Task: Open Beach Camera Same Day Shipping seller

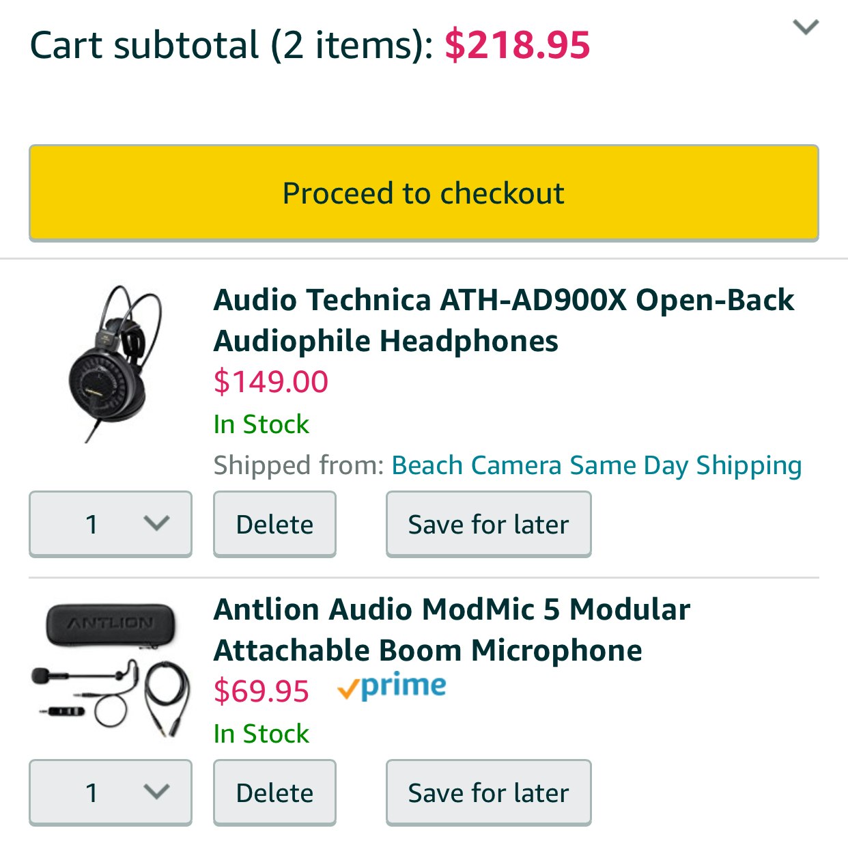Action: pos(596,465)
